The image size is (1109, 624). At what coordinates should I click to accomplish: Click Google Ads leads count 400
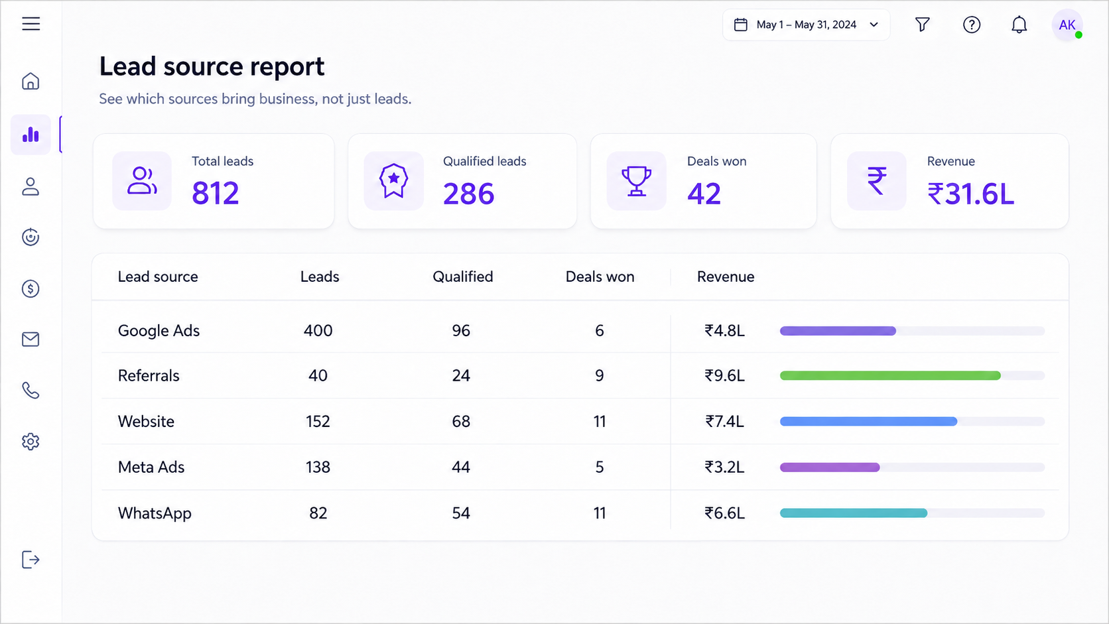click(x=318, y=331)
